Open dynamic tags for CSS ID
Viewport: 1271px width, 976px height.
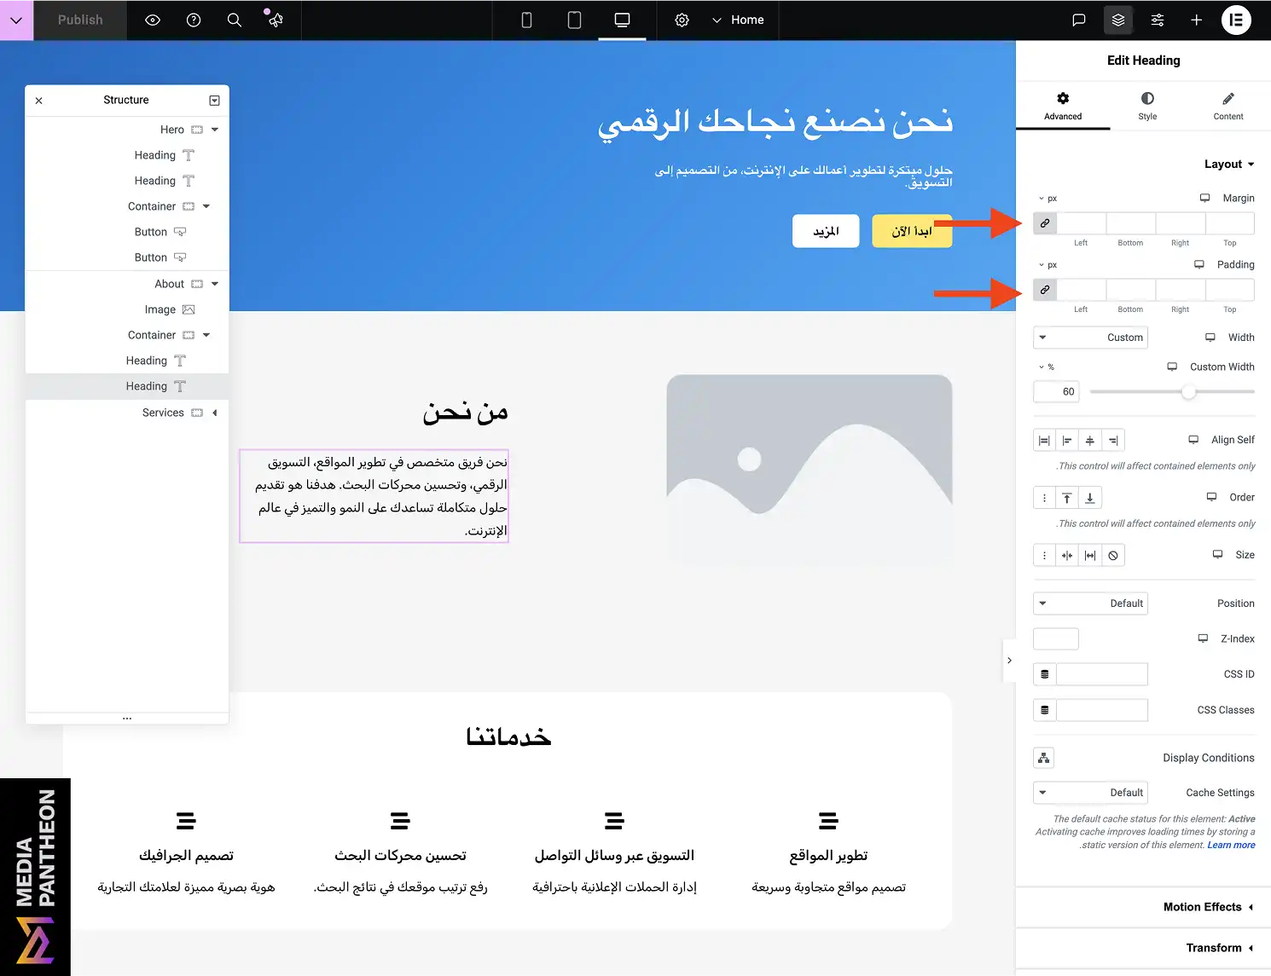(x=1045, y=674)
